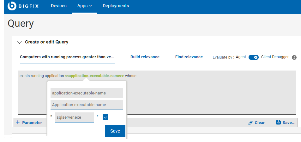Open the Apps dropdown menu
Viewport: 301px width, 142px height.
84,6
